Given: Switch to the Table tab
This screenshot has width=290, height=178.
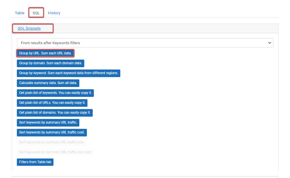Looking at the screenshot, I should 19,13.
